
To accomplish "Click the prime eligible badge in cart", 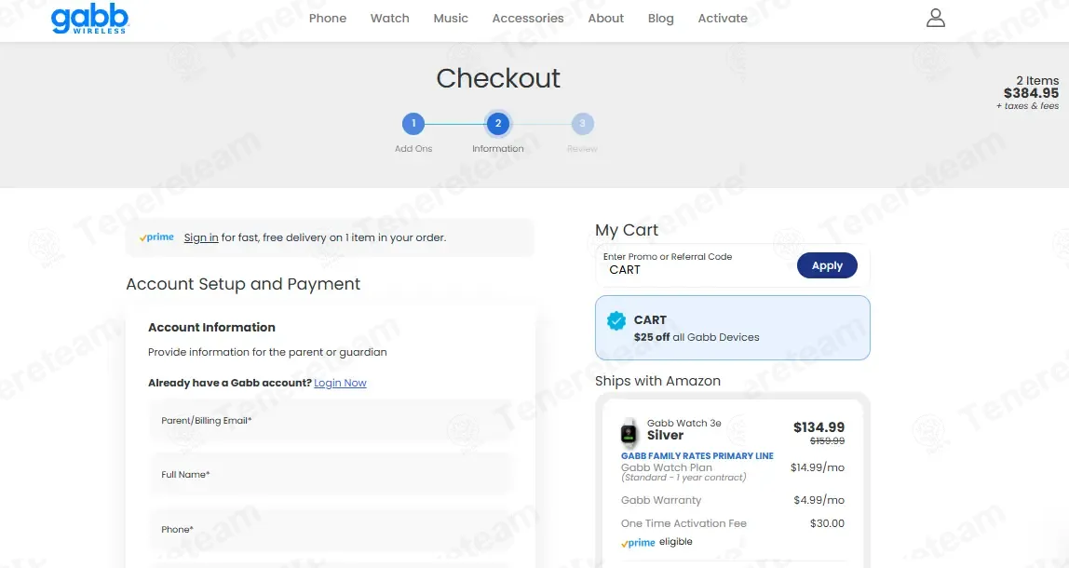I will pyautogui.click(x=656, y=542).
